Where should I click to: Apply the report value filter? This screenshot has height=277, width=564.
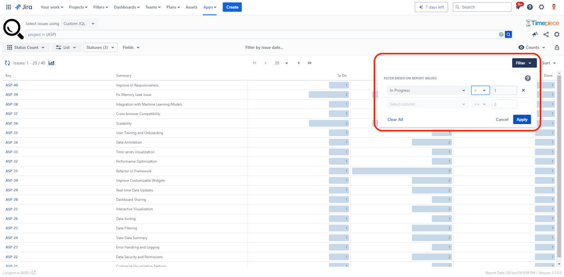(x=522, y=119)
